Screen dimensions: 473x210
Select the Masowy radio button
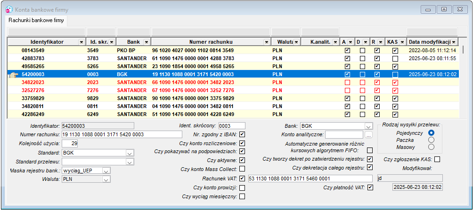coord(432,147)
